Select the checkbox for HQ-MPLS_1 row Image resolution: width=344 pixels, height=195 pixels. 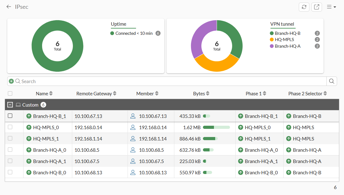(x=10, y=139)
